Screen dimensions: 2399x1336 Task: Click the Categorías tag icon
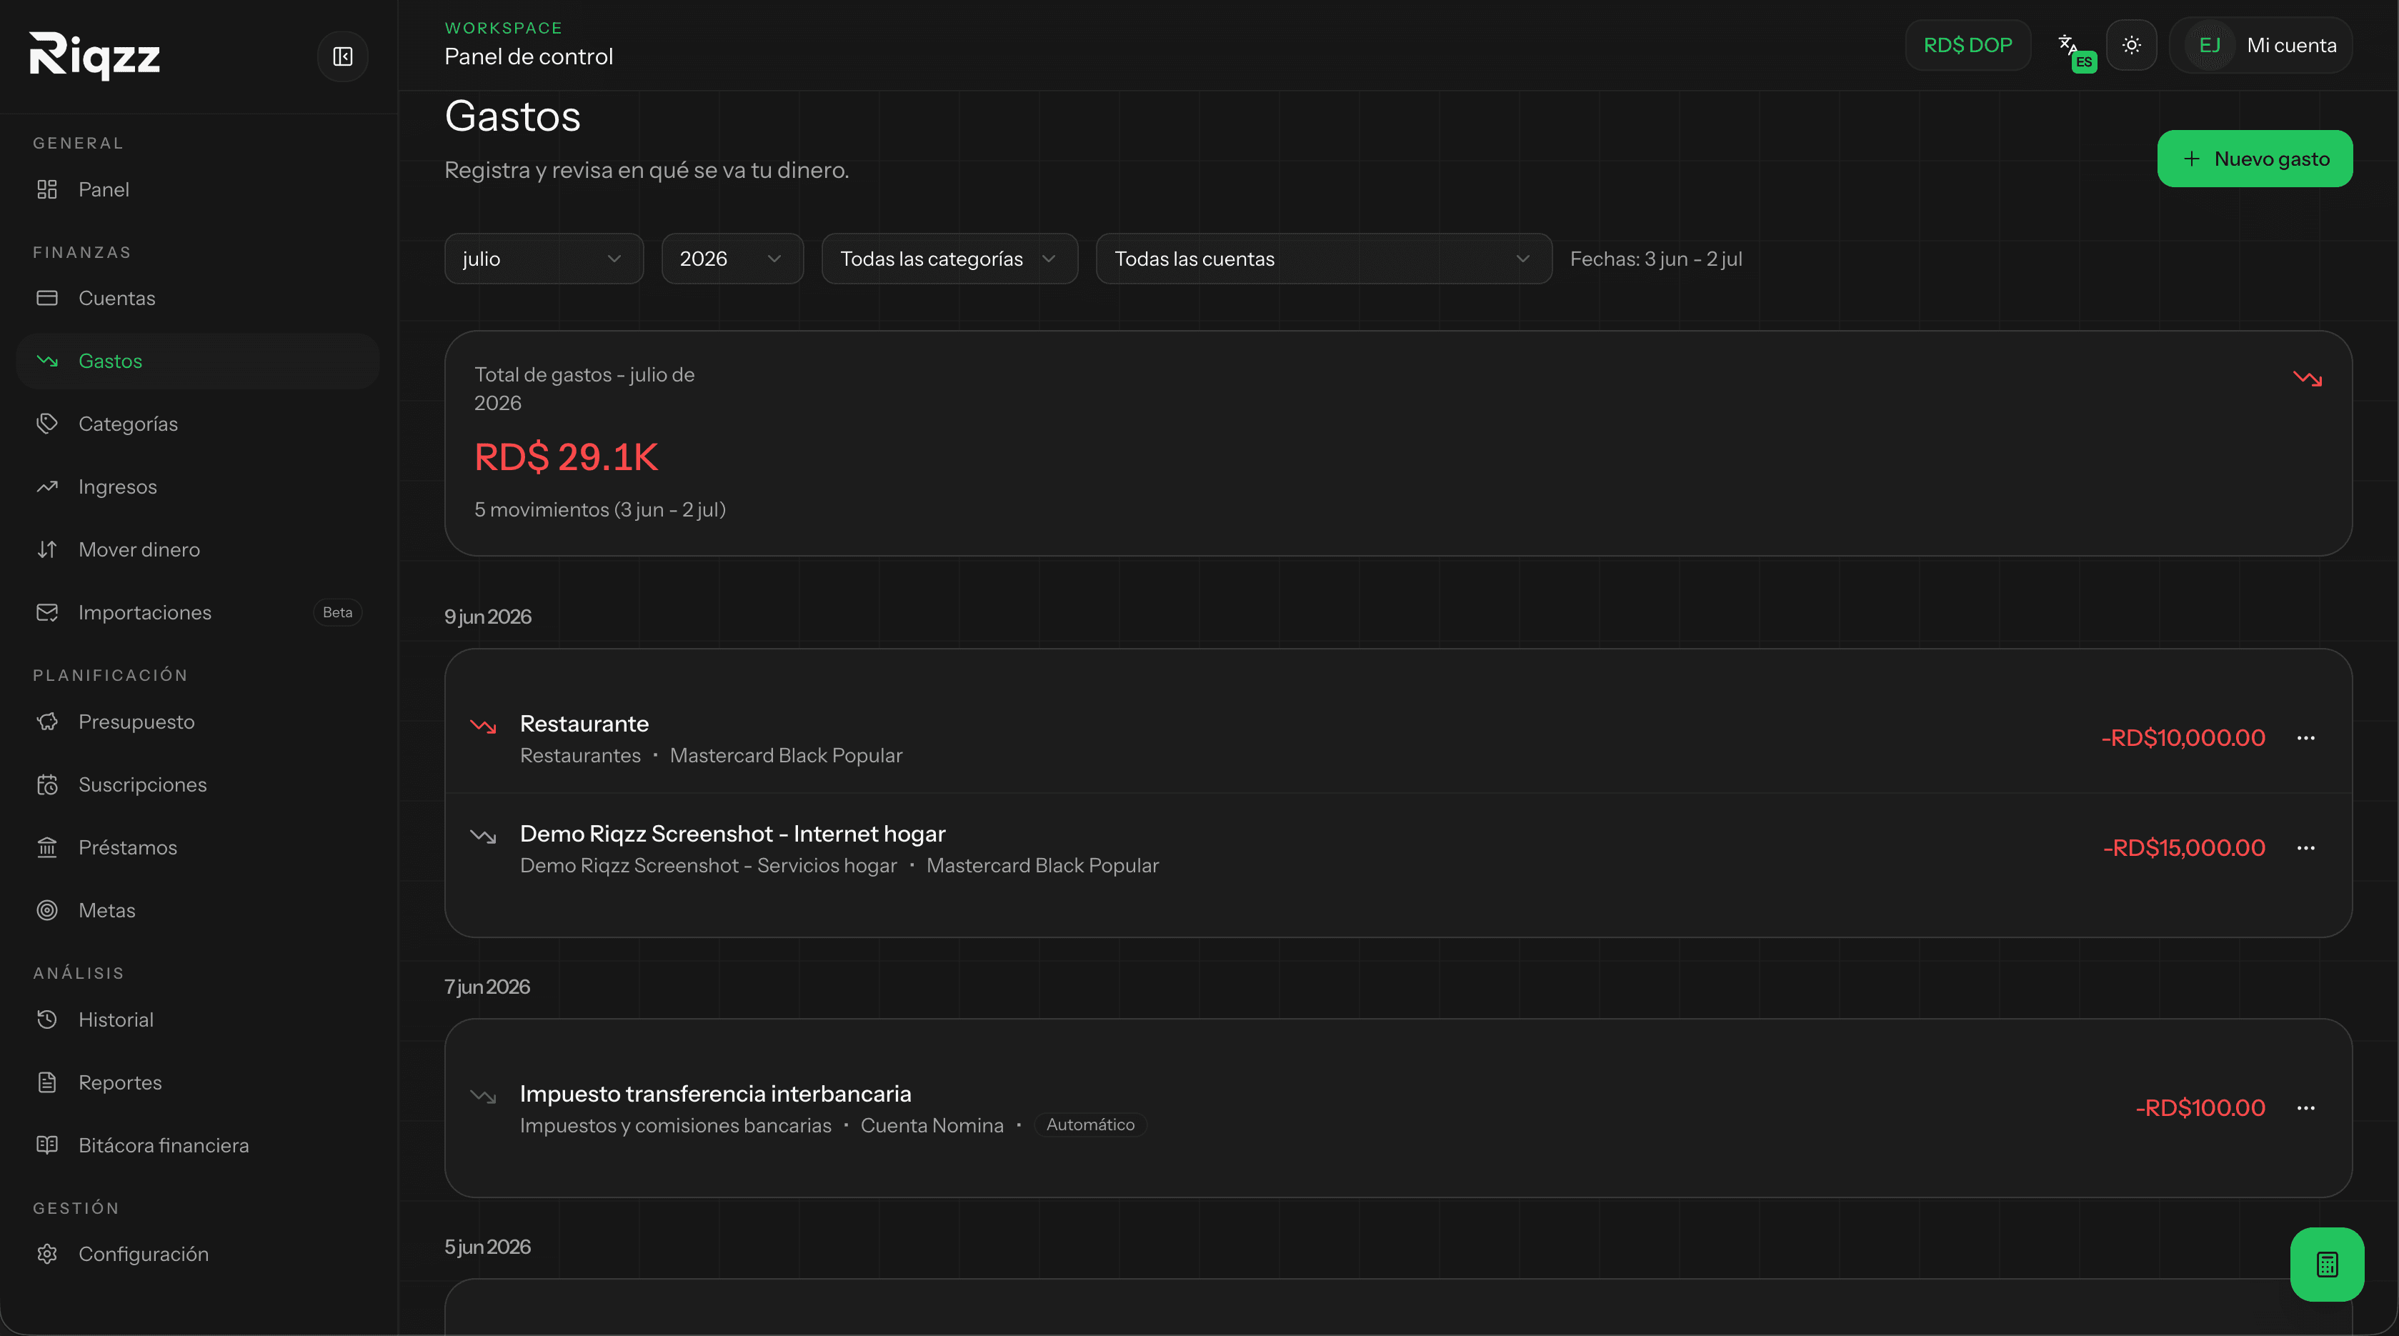click(x=47, y=424)
